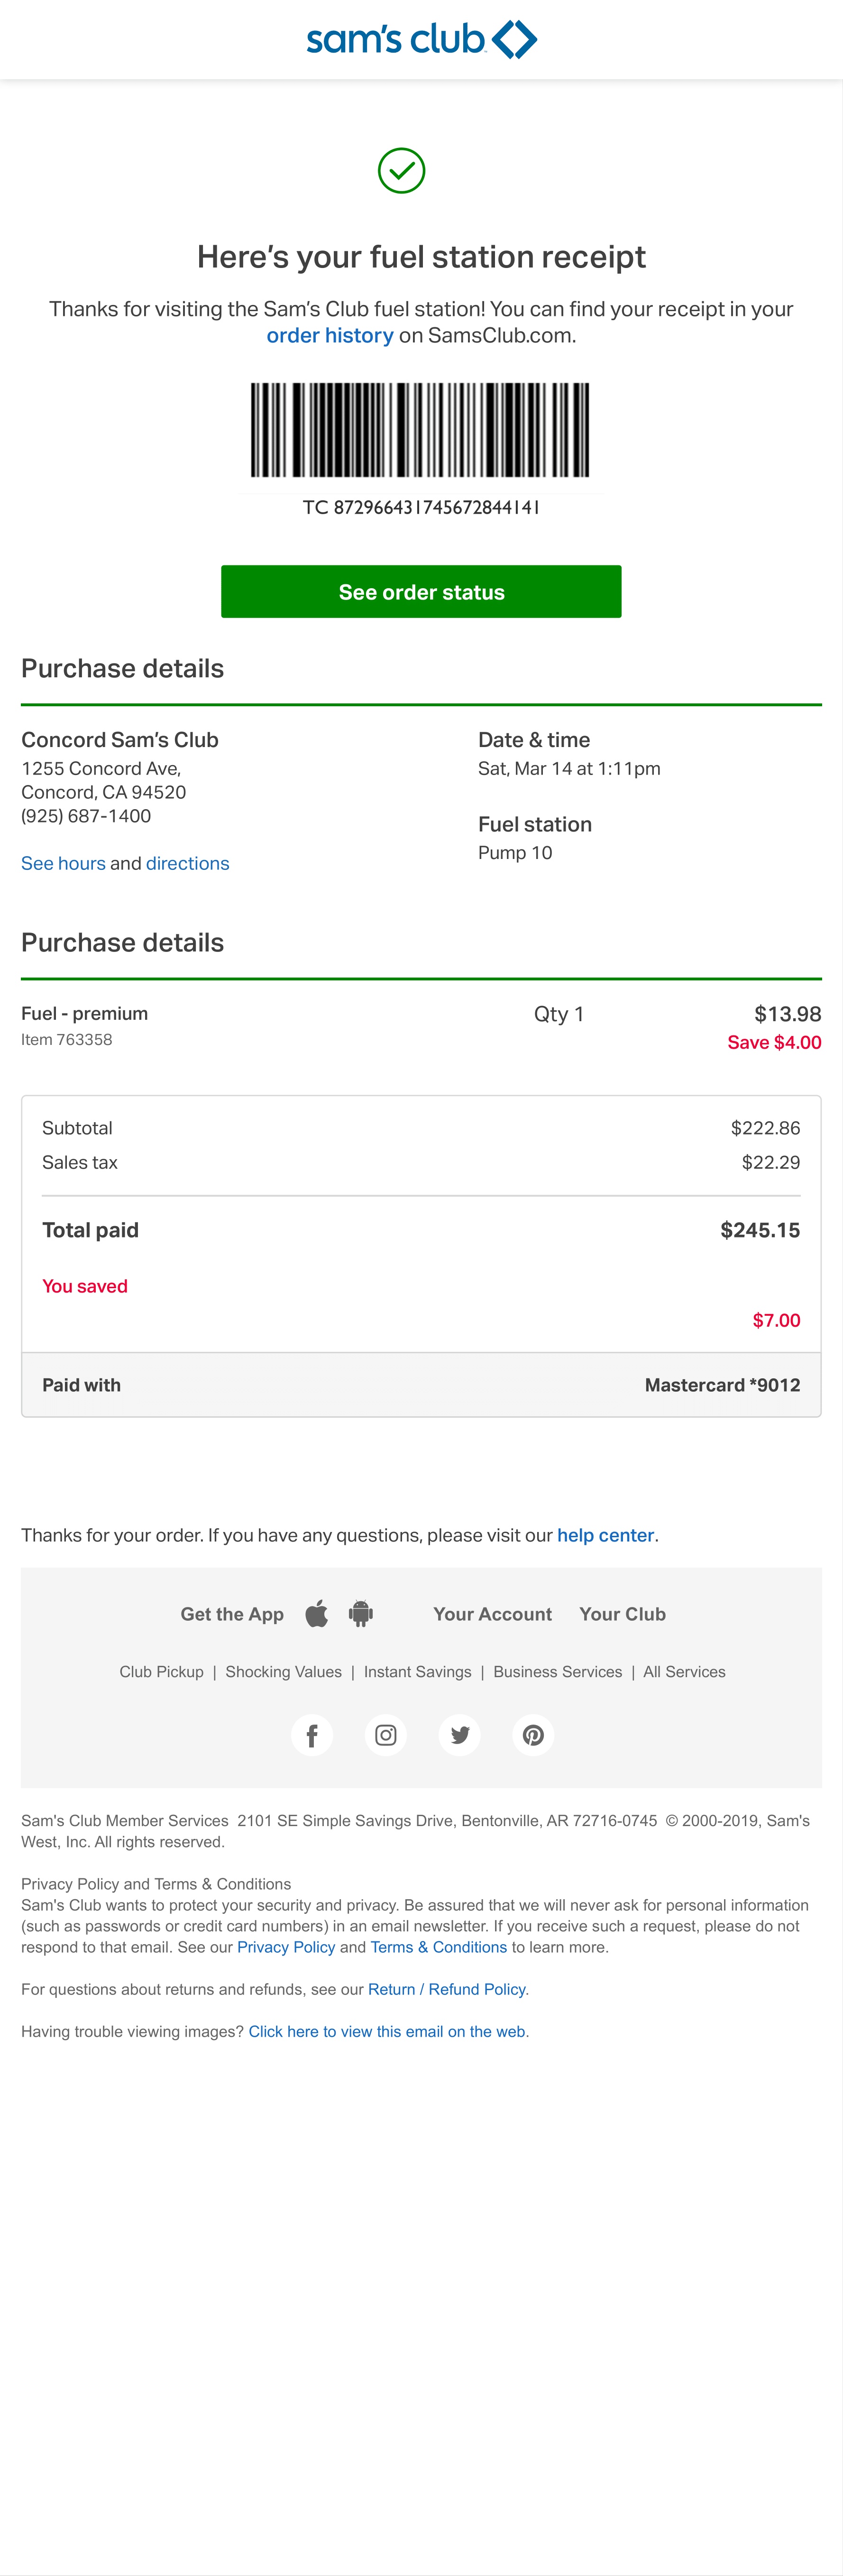843x2576 pixels.
Task: Click the See order status button
Action: [x=421, y=591]
